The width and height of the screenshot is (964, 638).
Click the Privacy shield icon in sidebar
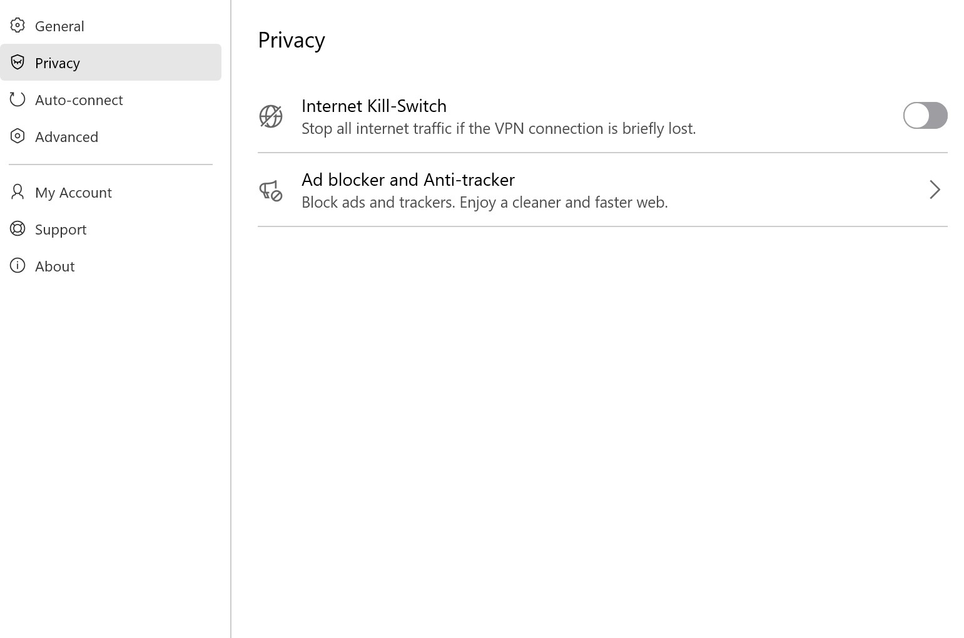[x=18, y=63]
